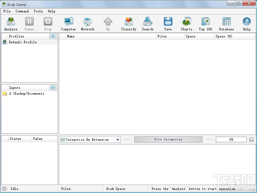Open the File menu
Viewport: 257px width, 193px height.
tap(7, 11)
